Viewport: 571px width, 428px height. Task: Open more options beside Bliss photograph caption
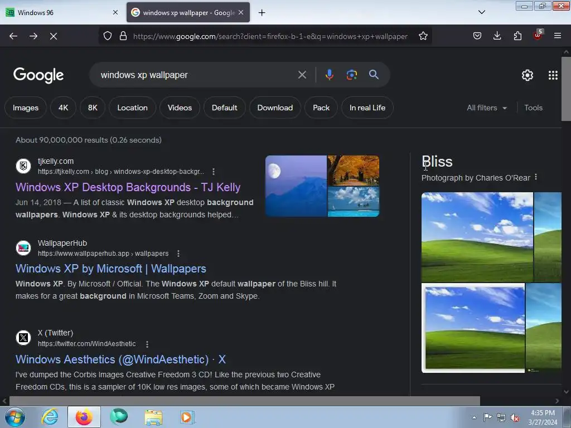(x=536, y=177)
